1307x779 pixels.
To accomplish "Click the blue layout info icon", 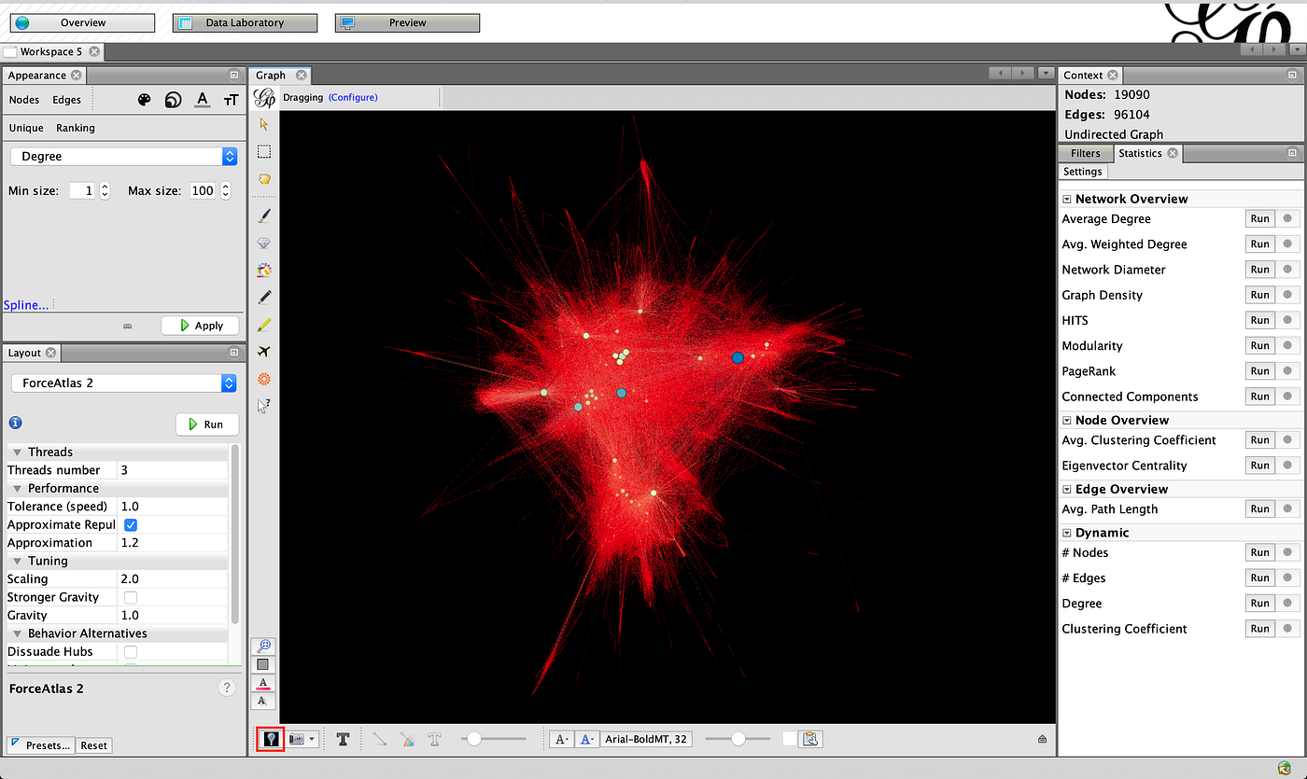I will point(15,423).
